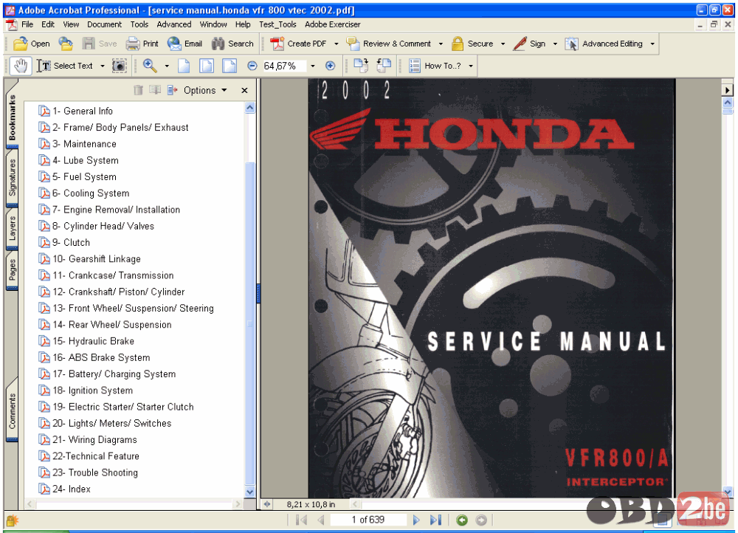Open the Review & Comment dropdown arrow

click(441, 44)
